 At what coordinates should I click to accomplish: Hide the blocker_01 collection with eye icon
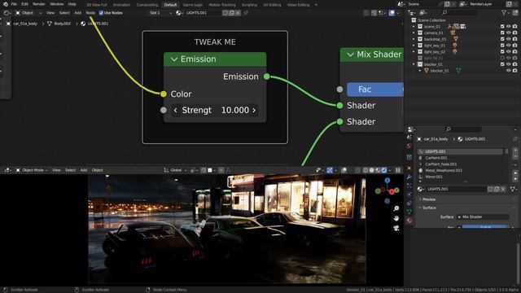click(x=508, y=64)
